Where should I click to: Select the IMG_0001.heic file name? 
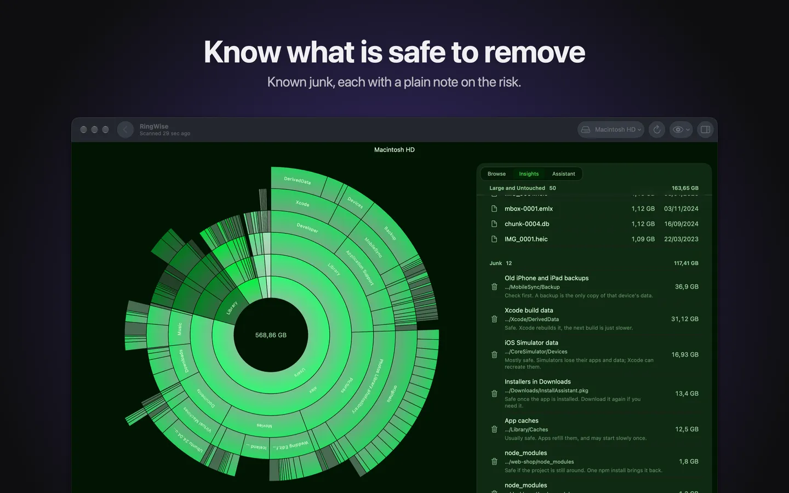pyautogui.click(x=526, y=239)
